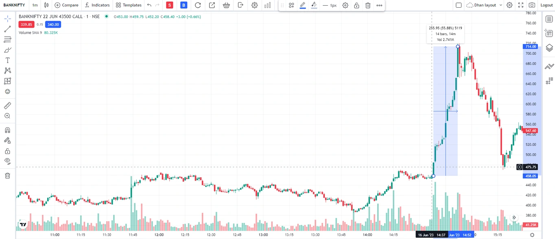Take a chart snapshot with the camera icon
The height and width of the screenshot is (239, 555).
pos(532,5)
